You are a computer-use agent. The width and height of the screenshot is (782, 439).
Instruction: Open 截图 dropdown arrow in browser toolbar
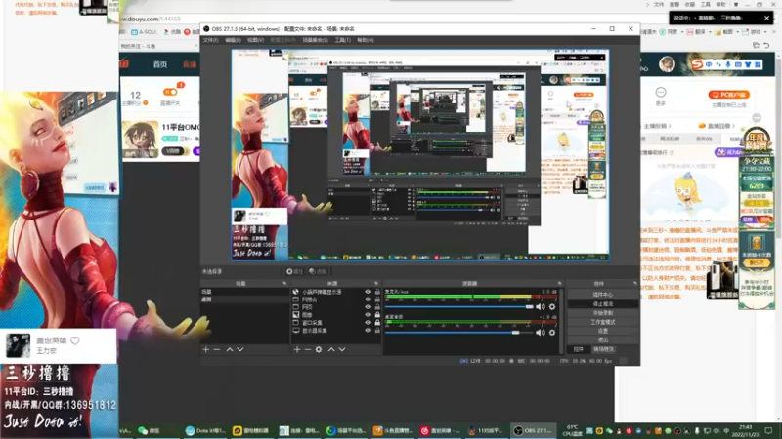point(738,32)
